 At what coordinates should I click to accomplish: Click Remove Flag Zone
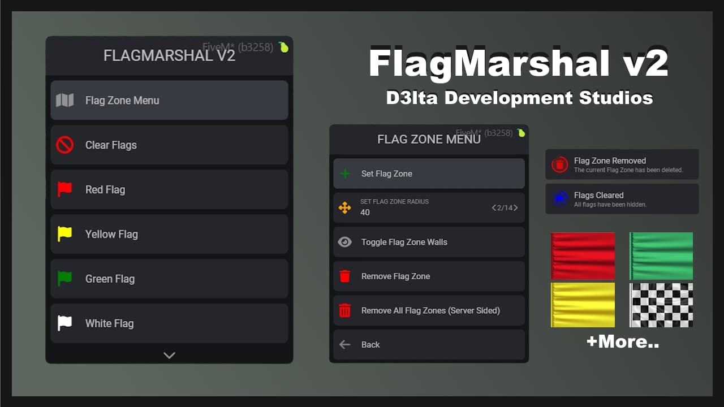coord(428,276)
